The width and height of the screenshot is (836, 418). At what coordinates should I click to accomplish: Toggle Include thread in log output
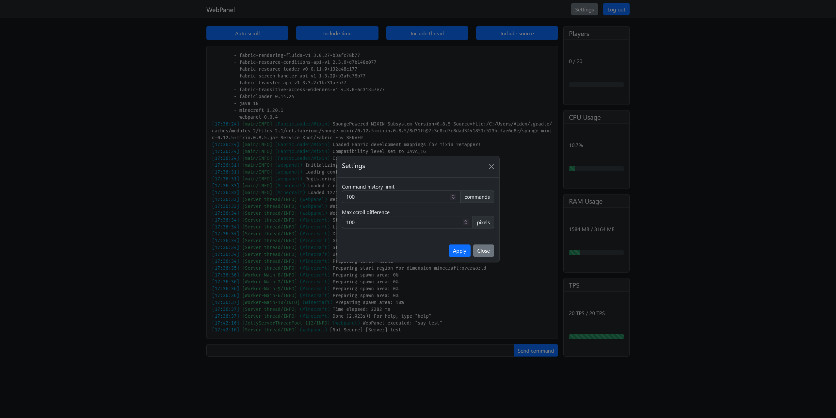(427, 33)
